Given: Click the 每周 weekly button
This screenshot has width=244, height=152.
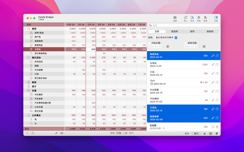Looking at the screenshot, I should (187, 133).
